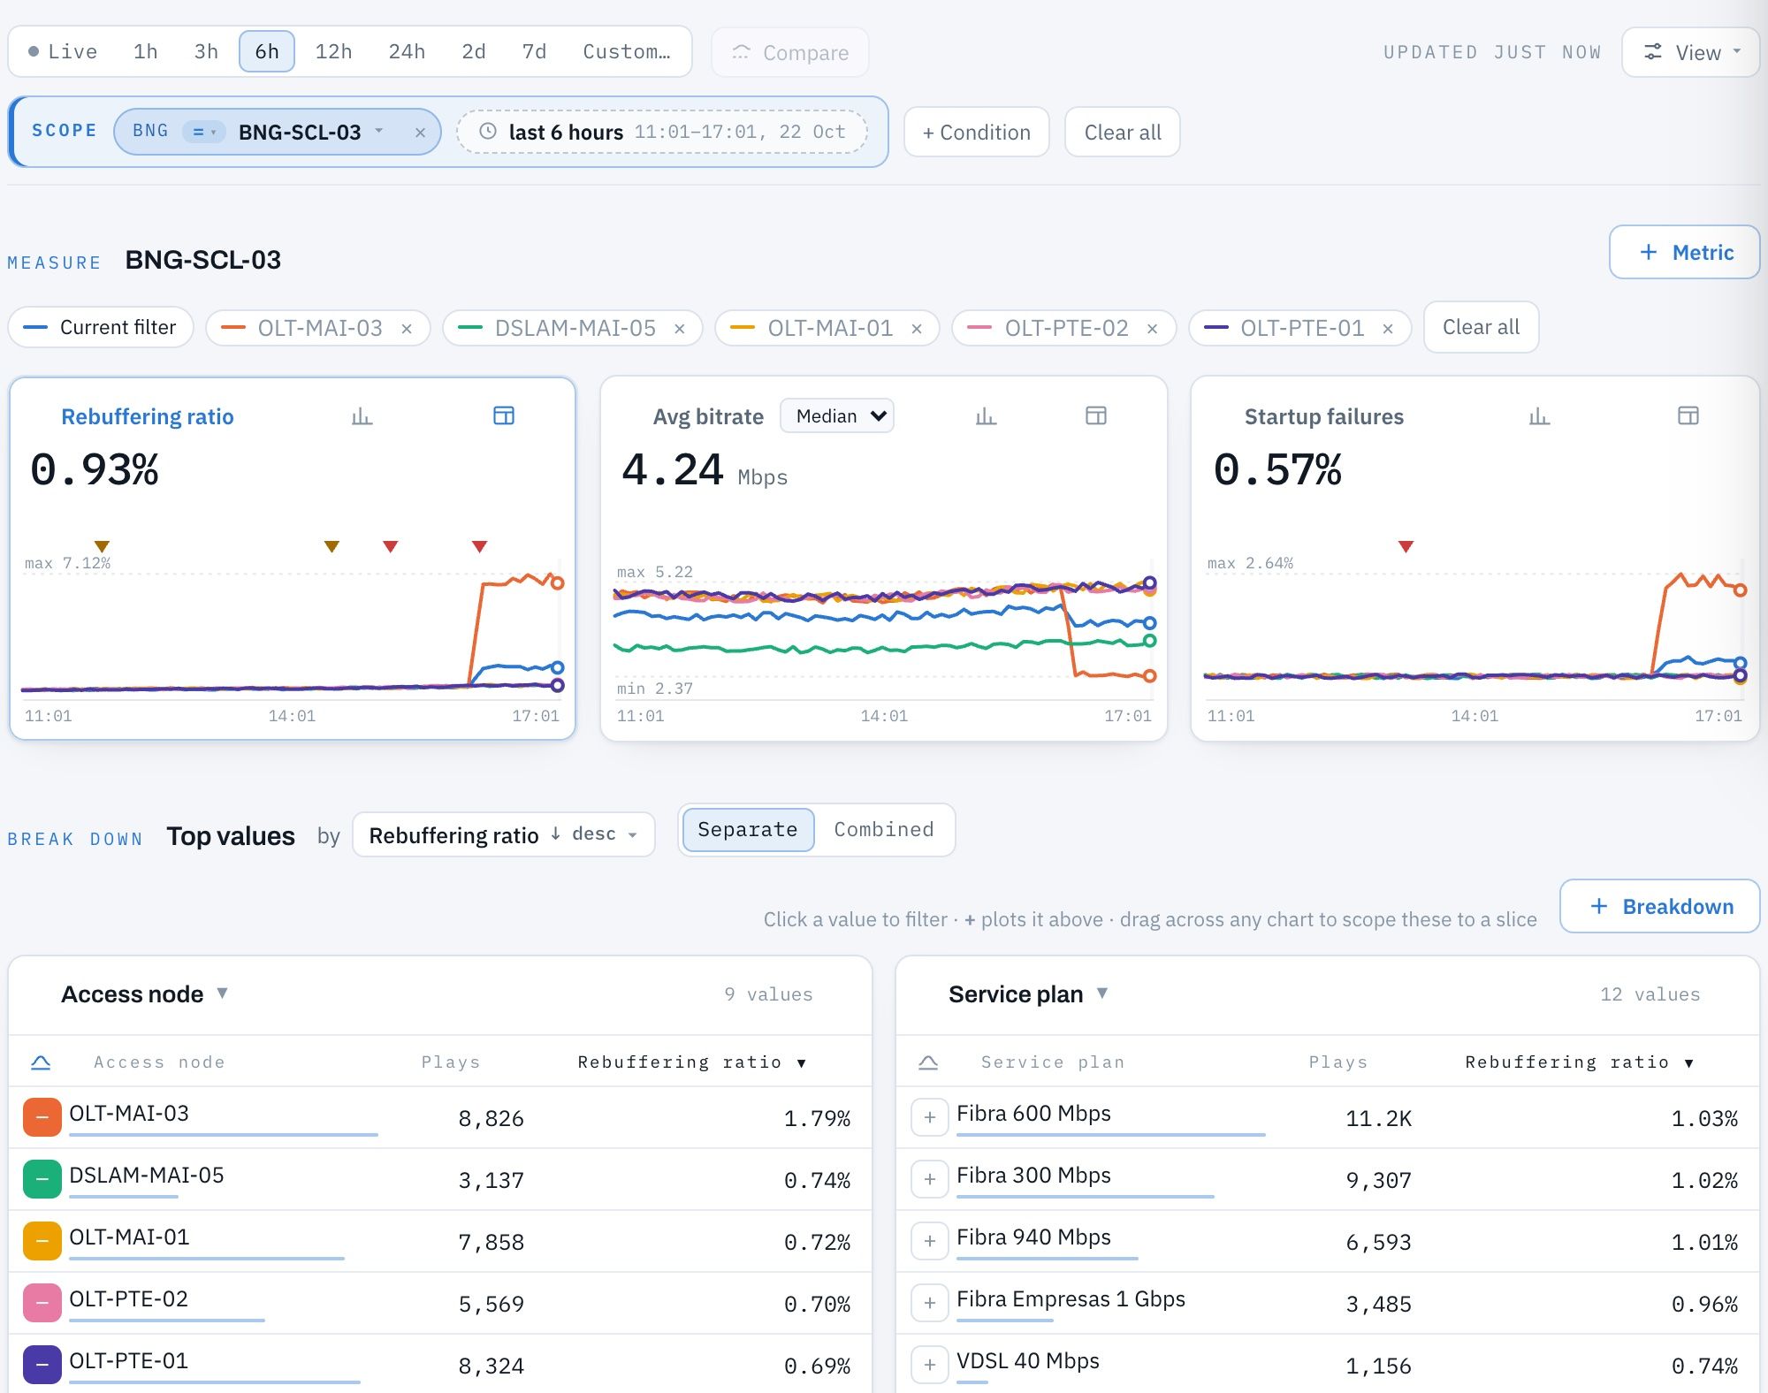Remove OLT-MAI-01 series chip
Image resolution: width=1768 pixels, height=1393 pixels.
click(x=917, y=329)
